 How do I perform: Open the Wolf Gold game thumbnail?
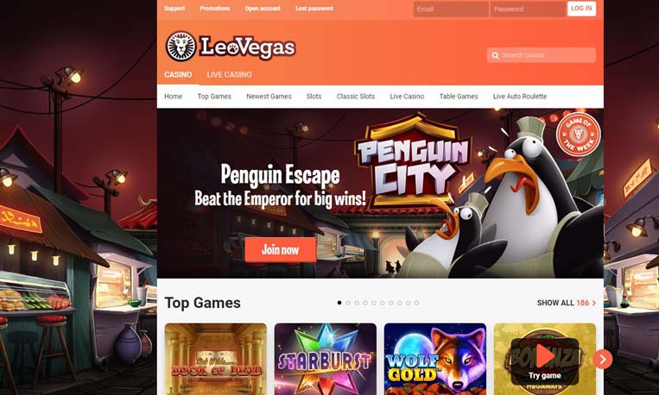pos(435,360)
